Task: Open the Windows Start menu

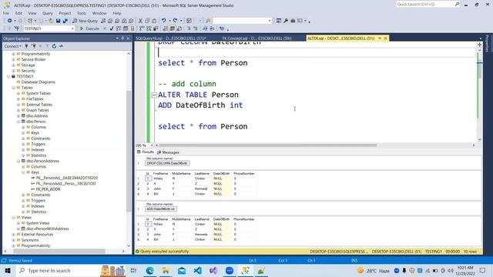Action: pyautogui.click(x=8, y=270)
